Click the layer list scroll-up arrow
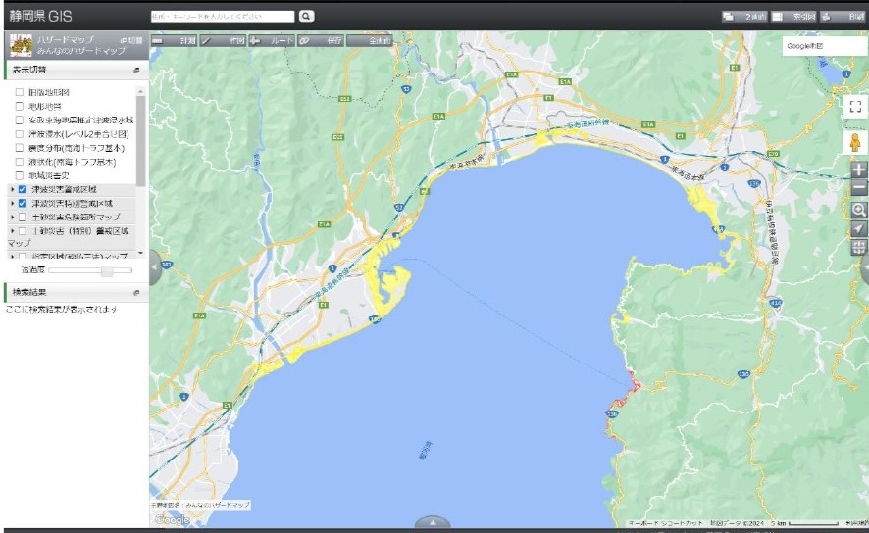This screenshot has width=869, height=533. pos(141,91)
